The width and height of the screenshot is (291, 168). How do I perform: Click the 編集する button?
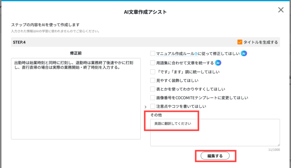[x=215, y=156]
